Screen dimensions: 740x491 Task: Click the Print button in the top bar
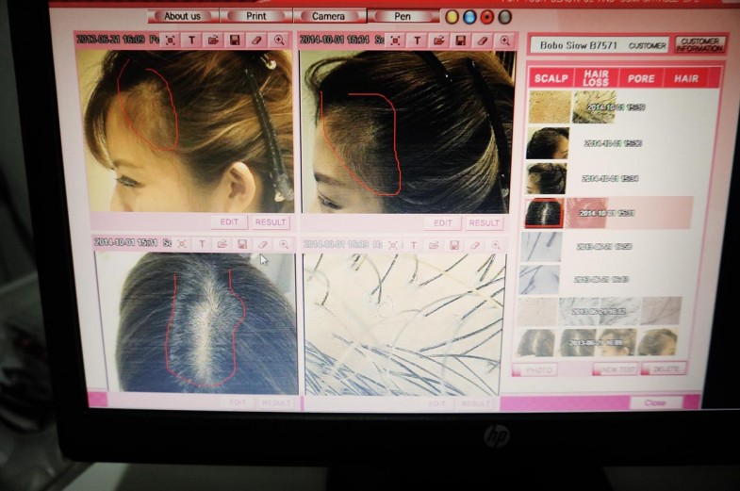click(255, 16)
